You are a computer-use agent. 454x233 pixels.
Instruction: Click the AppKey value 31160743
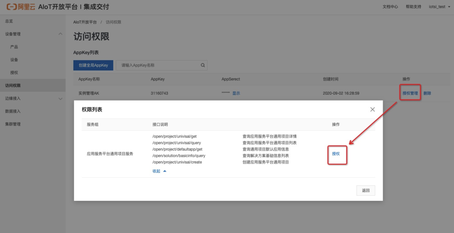tap(159, 93)
